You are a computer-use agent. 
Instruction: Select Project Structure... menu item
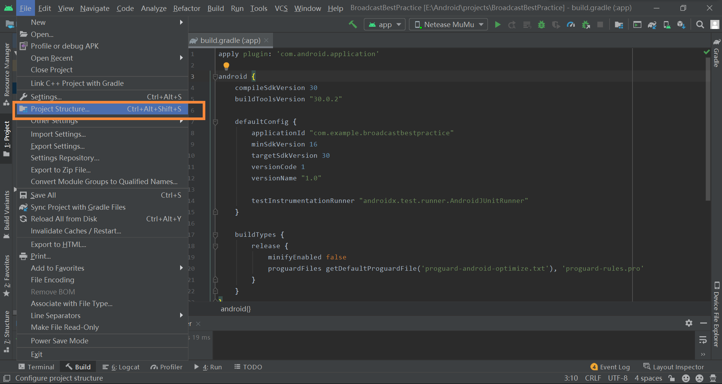click(x=102, y=109)
